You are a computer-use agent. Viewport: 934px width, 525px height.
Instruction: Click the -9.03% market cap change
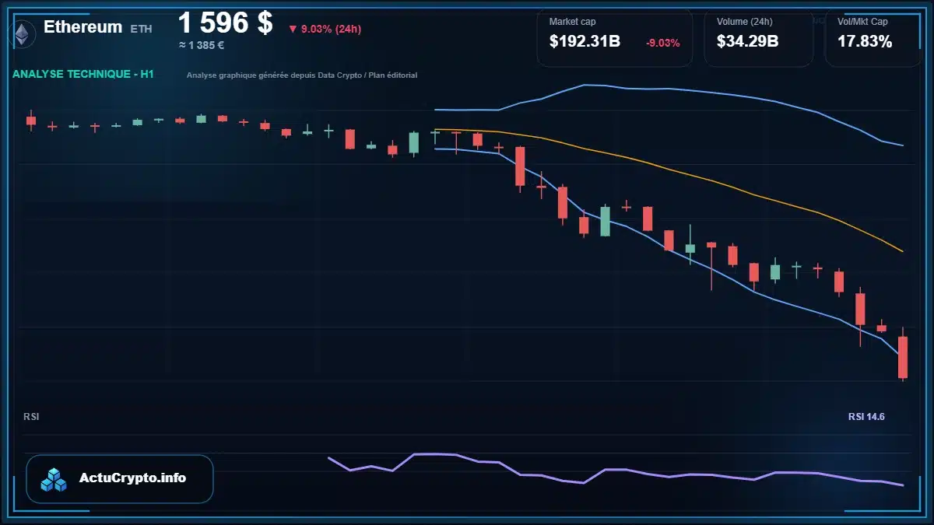(x=662, y=43)
